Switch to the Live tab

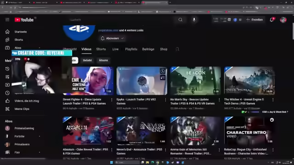[115, 49]
